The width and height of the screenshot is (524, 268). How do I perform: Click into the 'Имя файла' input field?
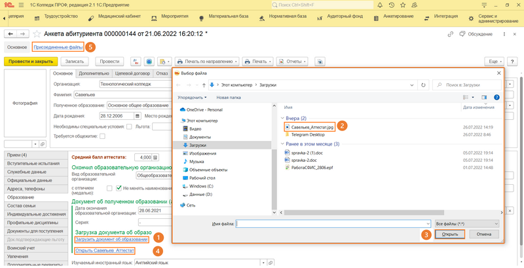coord(333,223)
